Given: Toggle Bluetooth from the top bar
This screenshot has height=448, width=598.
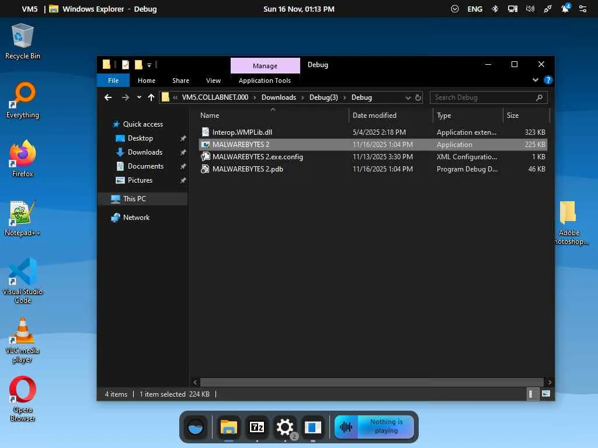Looking at the screenshot, I should click(495, 9).
